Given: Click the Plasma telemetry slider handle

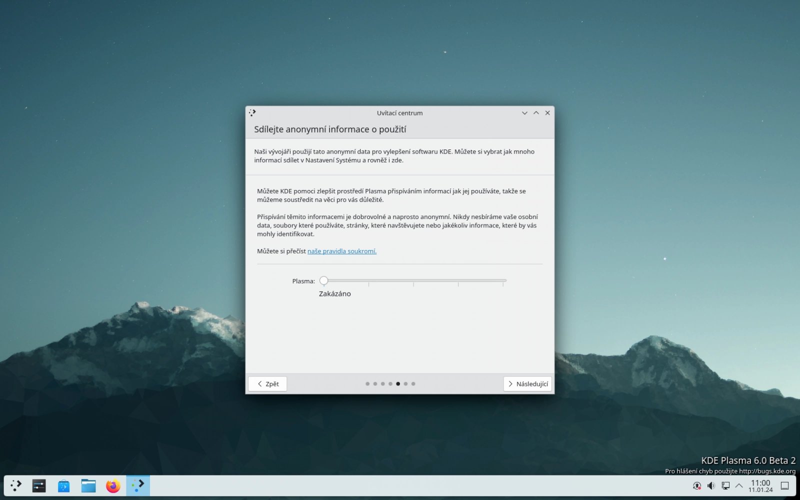Looking at the screenshot, I should click(324, 280).
